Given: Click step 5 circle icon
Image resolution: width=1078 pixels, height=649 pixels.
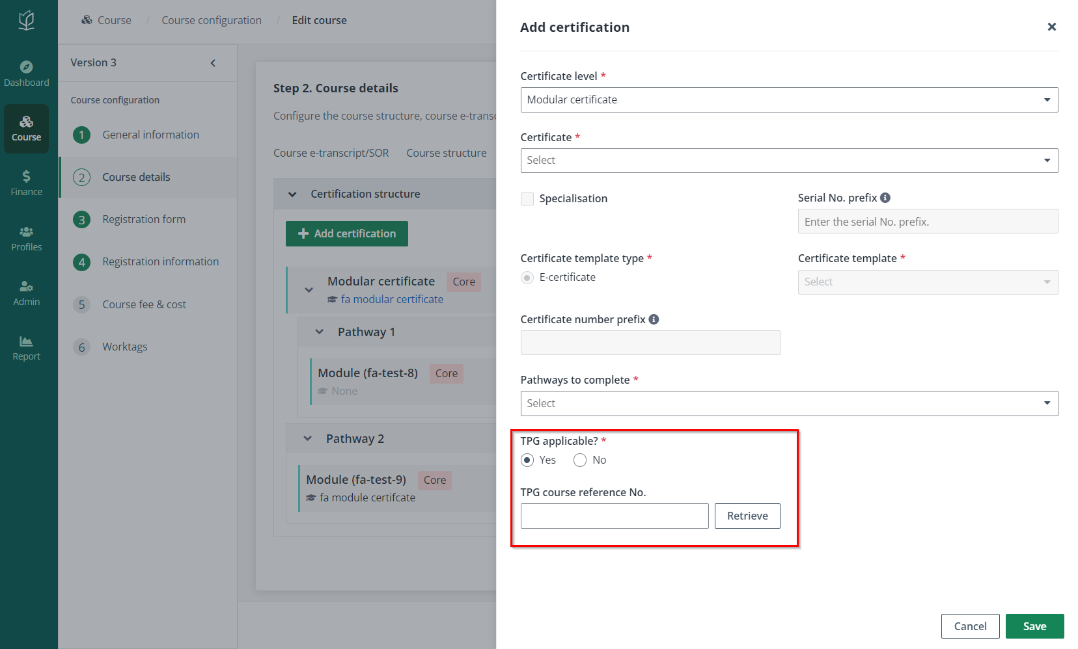Looking at the screenshot, I should tap(81, 304).
